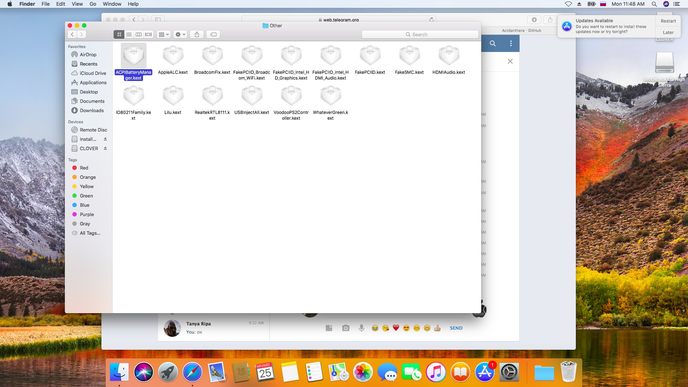Eject the Install... volume in sidebar

(105, 139)
